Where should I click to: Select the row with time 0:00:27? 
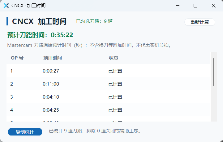[108, 71]
